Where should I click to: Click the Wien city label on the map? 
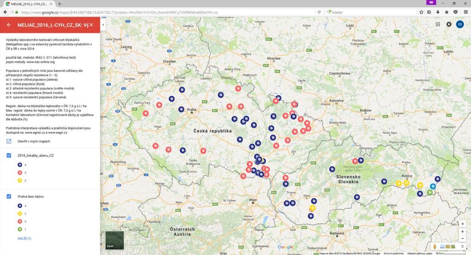coord(253,200)
